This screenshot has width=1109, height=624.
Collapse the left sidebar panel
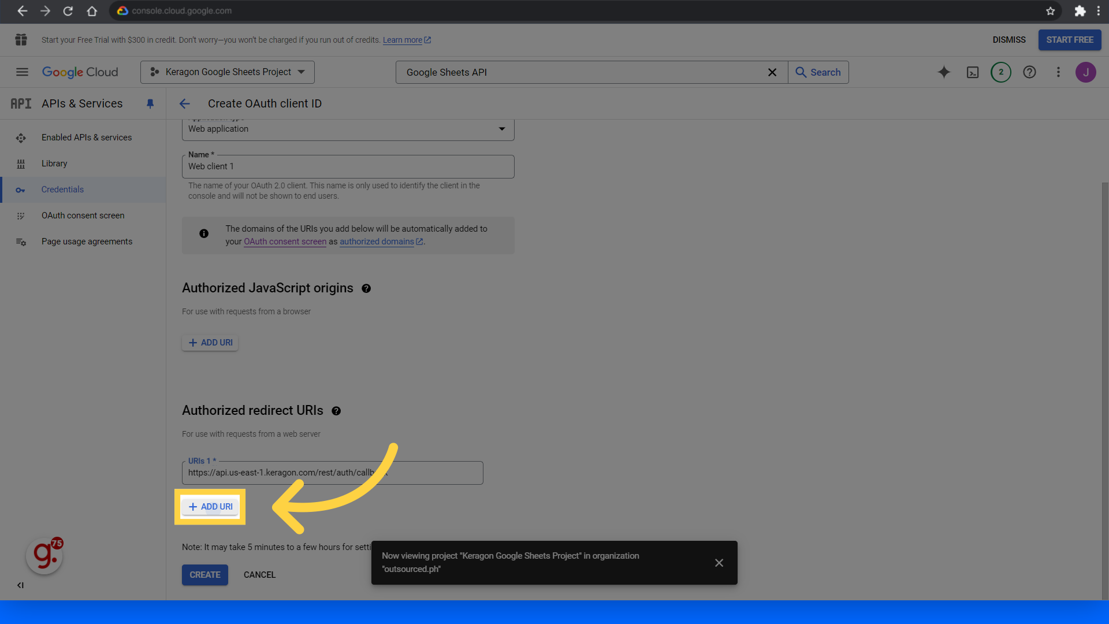[x=21, y=585]
